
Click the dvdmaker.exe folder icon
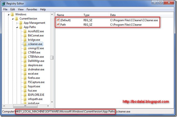(25, 69)
